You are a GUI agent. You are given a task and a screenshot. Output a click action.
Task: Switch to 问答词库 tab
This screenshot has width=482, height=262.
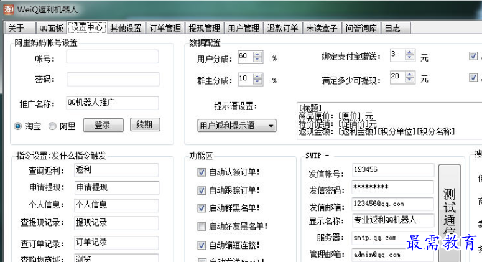click(x=361, y=28)
